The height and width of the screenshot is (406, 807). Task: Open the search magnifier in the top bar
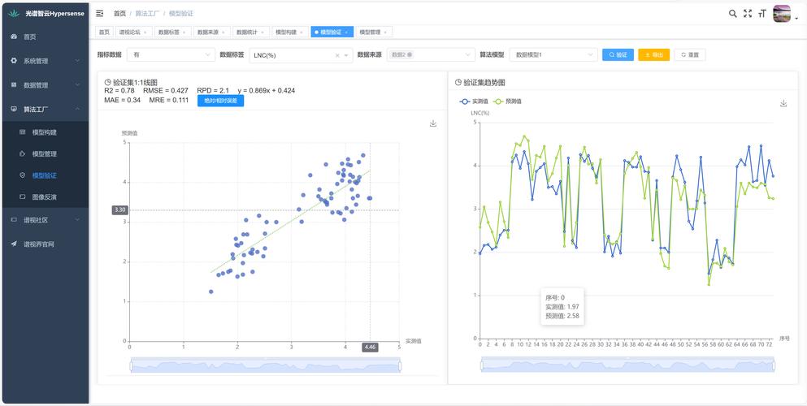(733, 13)
